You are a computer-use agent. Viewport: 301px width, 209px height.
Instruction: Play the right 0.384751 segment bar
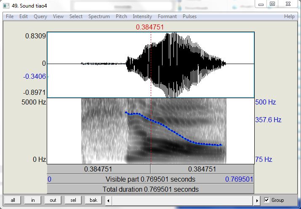pyautogui.click(x=202, y=169)
